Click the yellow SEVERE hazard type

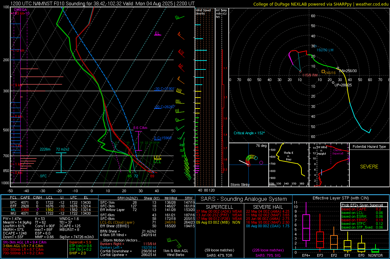tap(369, 167)
